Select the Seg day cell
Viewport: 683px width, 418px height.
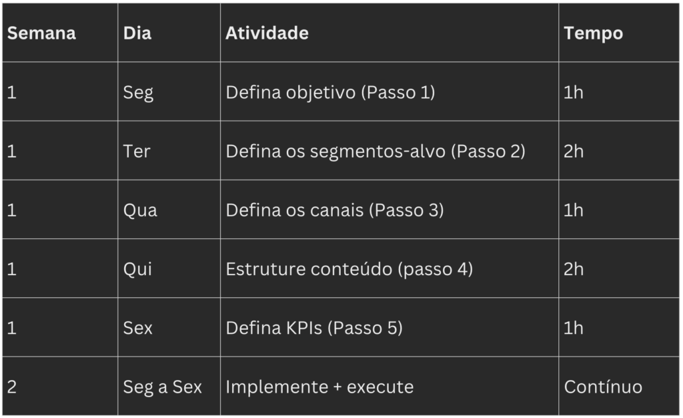pos(138,92)
